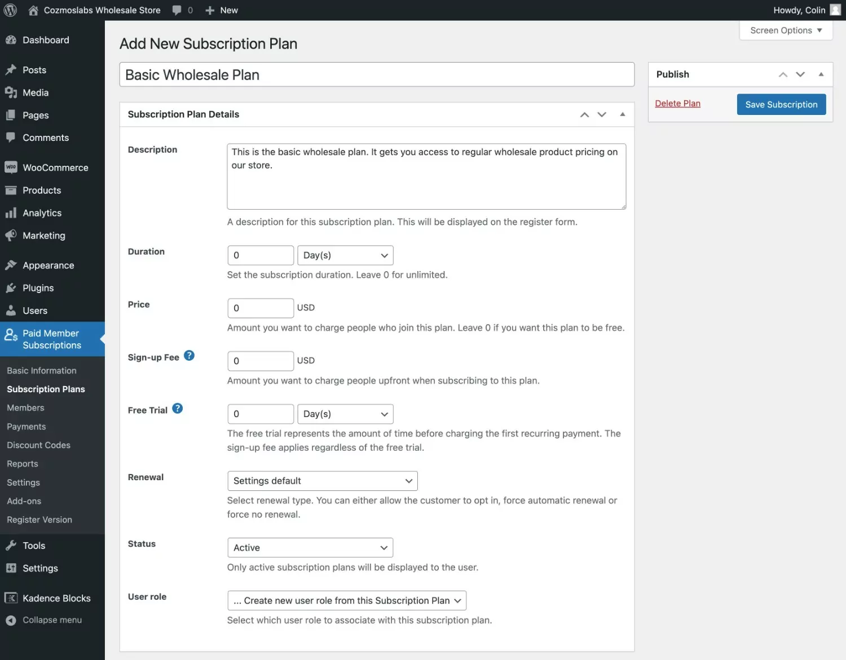Viewport: 846px width, 660px height.
Task: Click the Media icon in sidebar
Action: coord(11,92)
